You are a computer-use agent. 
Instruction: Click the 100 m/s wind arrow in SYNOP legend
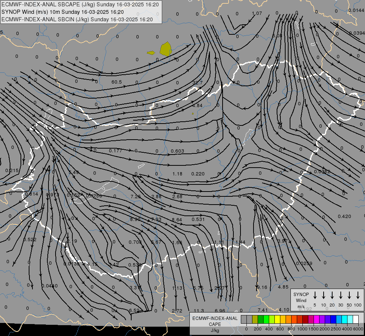point(358,295)
